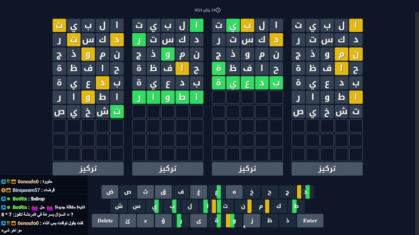Screen dimensions: 419x235
Task: Tap the ج key on the on-screen keyboard
Action: (x=287, y=192)
